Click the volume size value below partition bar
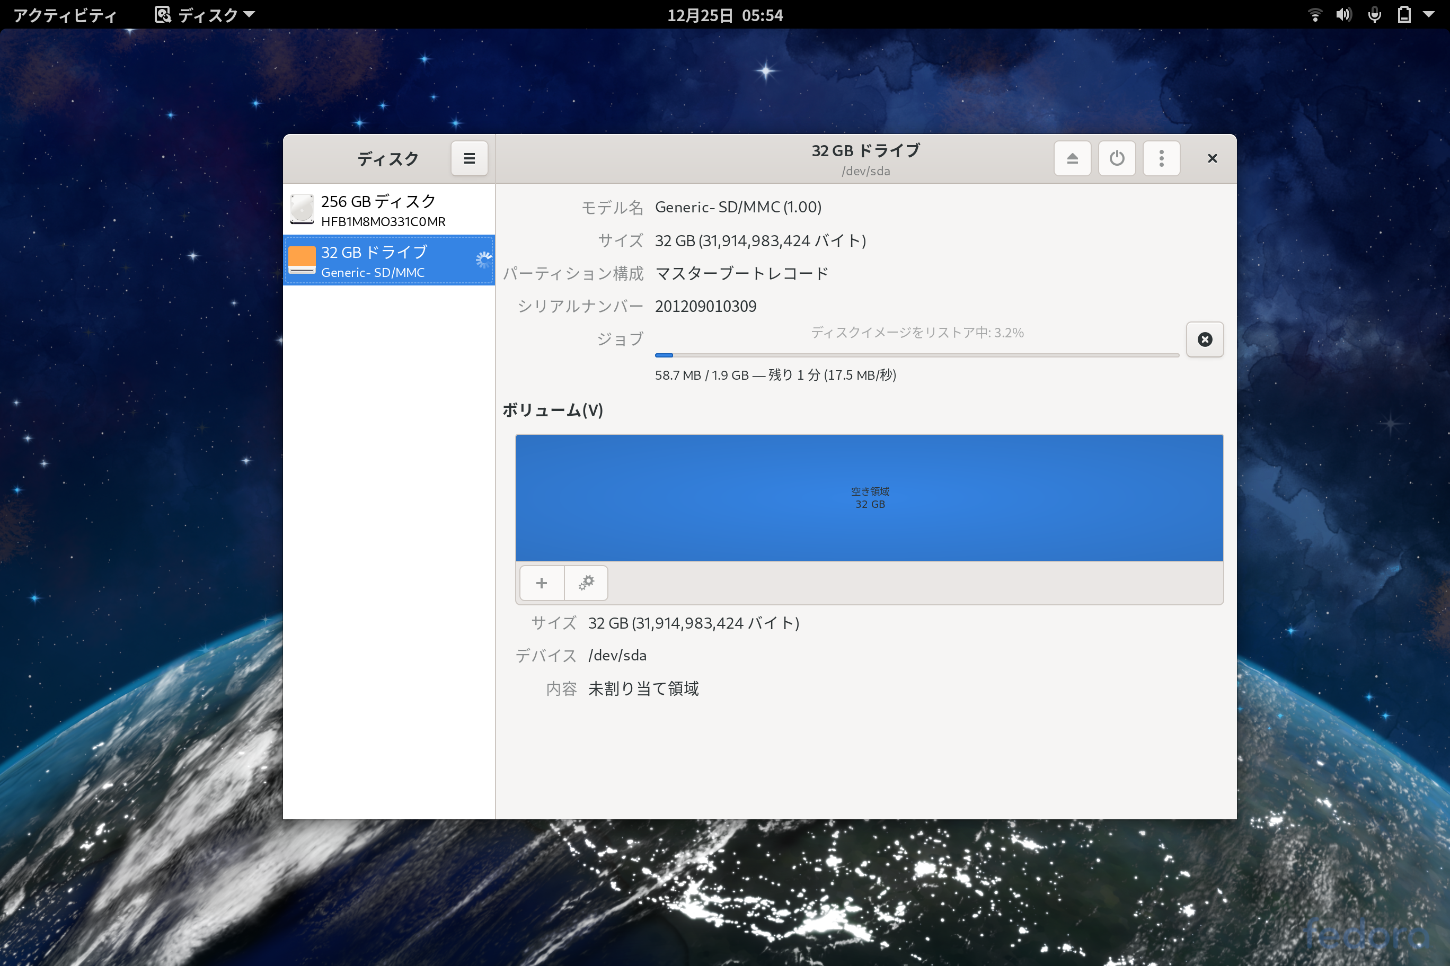 694,623
